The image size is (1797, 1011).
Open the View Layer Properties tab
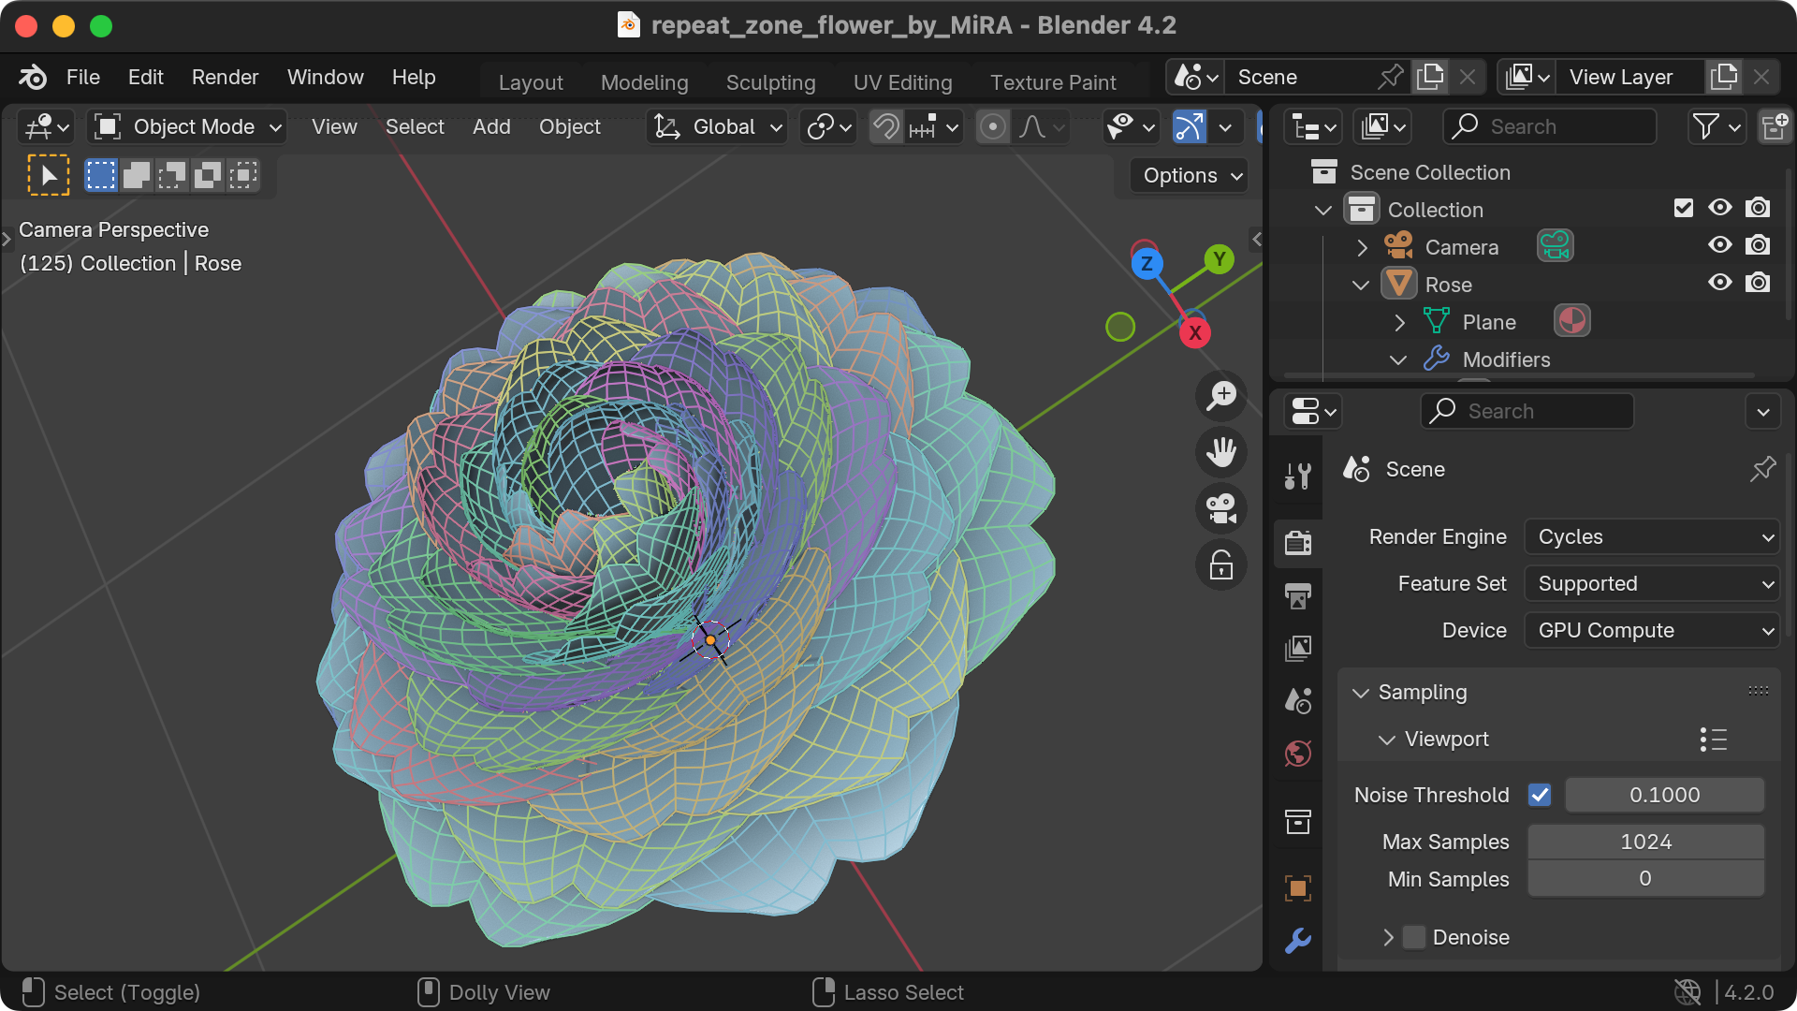(1297, 648)
